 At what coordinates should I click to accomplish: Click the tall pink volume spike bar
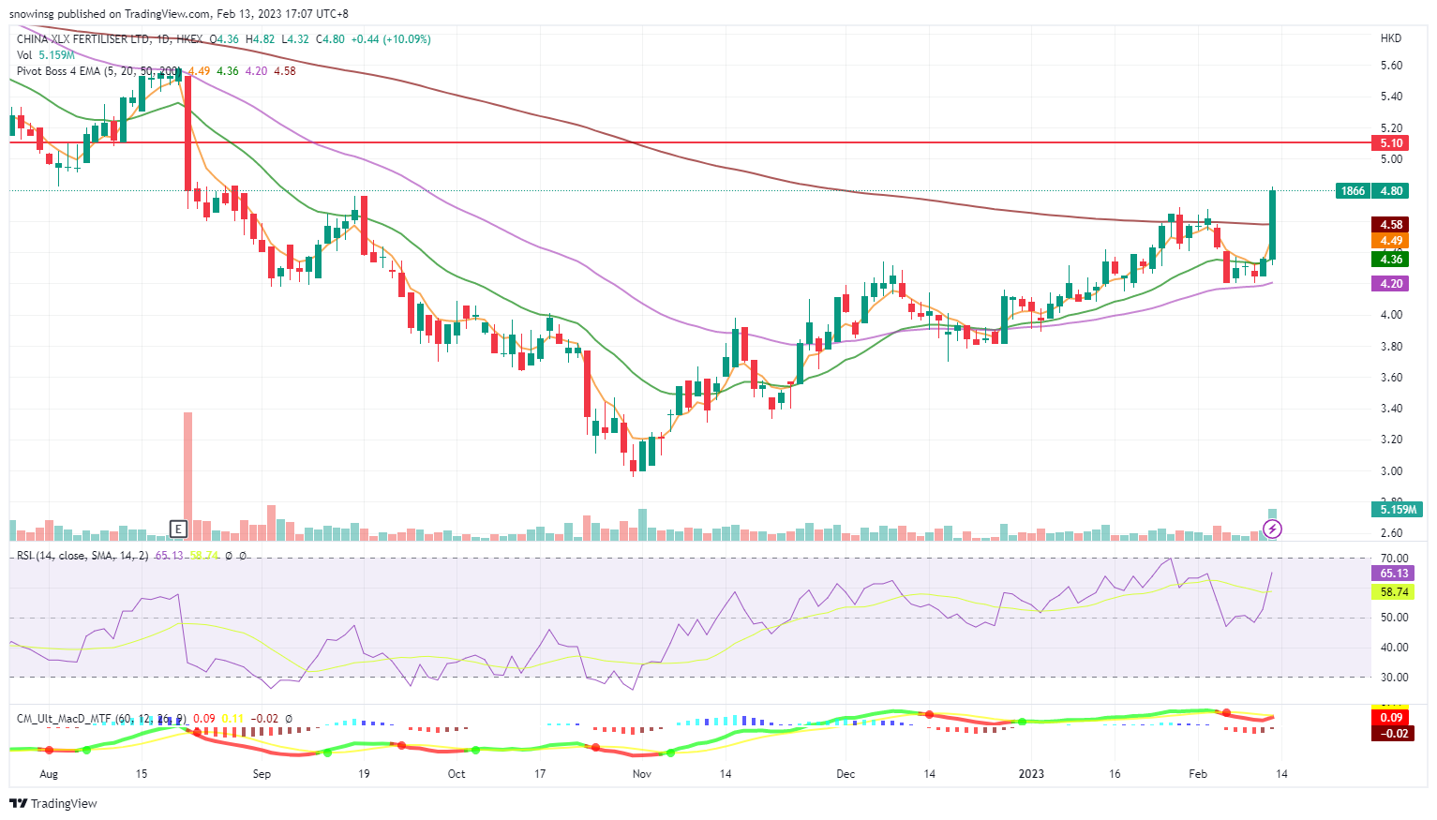point(188,476)
